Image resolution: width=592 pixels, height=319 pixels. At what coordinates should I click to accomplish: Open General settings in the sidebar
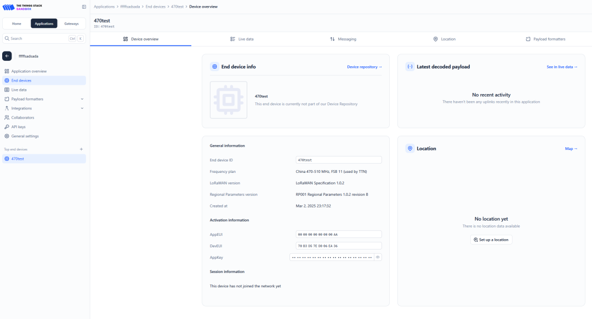point(44,136)
